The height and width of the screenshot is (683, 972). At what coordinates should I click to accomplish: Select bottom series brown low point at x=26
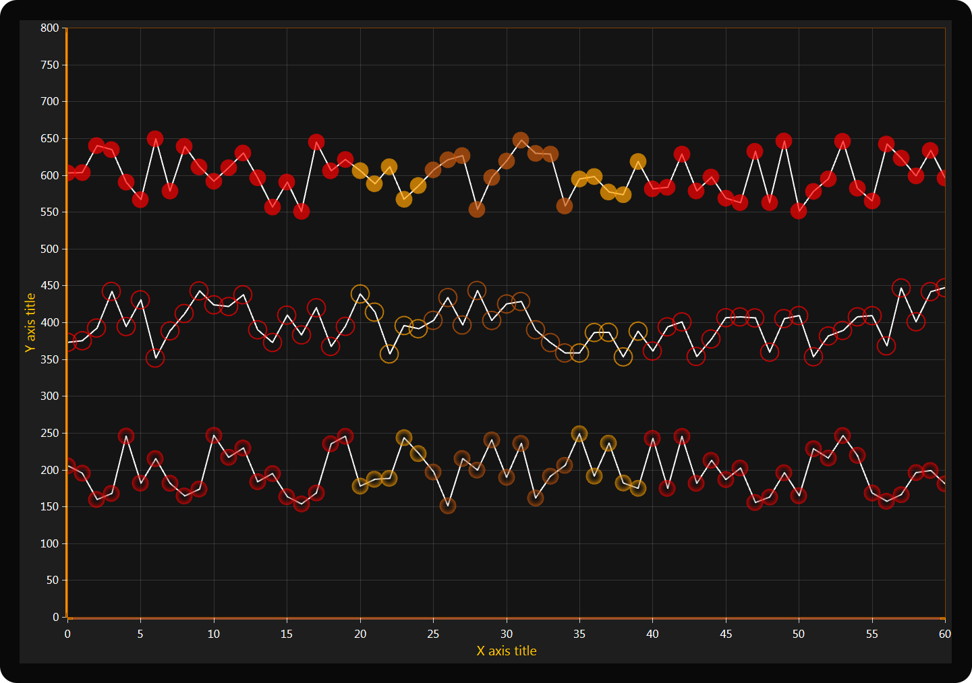tap(448, 506)
